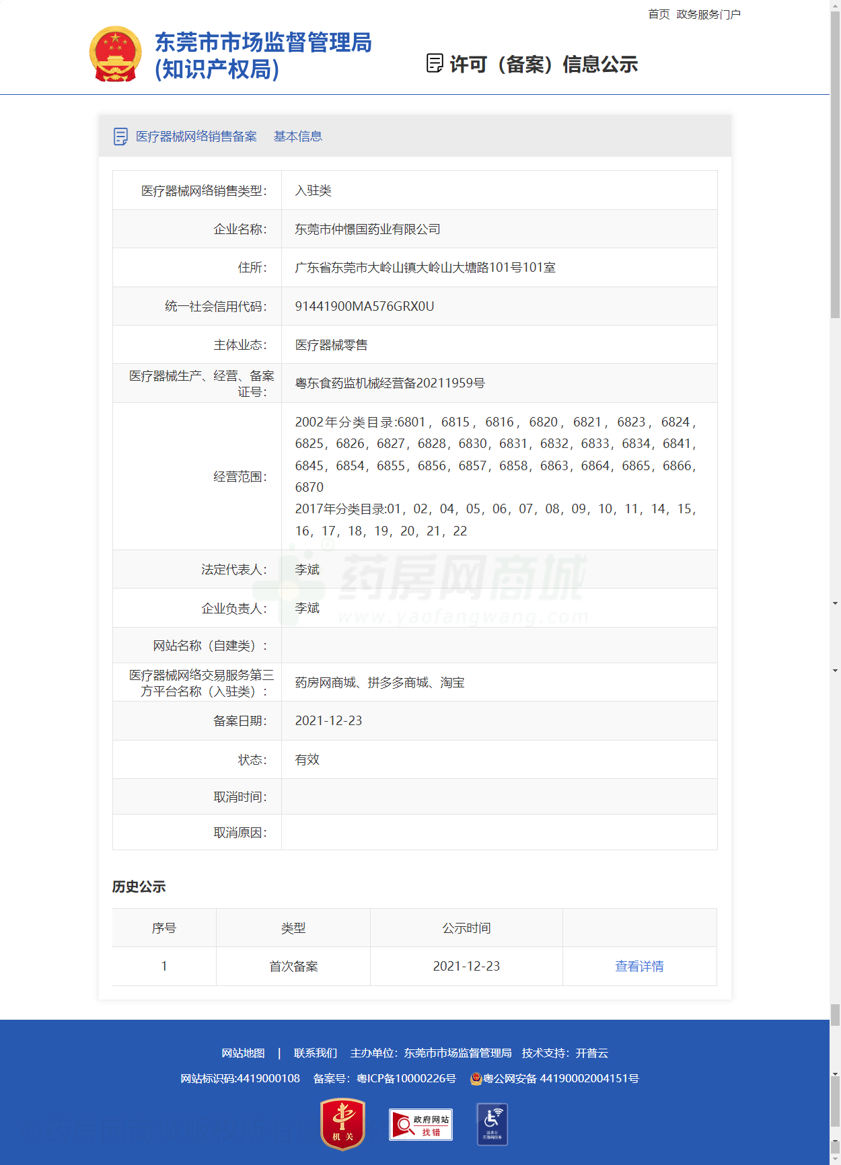Image resolution: width=841 pixels, height=1165 pixels.
Task: Click 2017年分类目录 business scope text
Action: click(x=496, y=520)
